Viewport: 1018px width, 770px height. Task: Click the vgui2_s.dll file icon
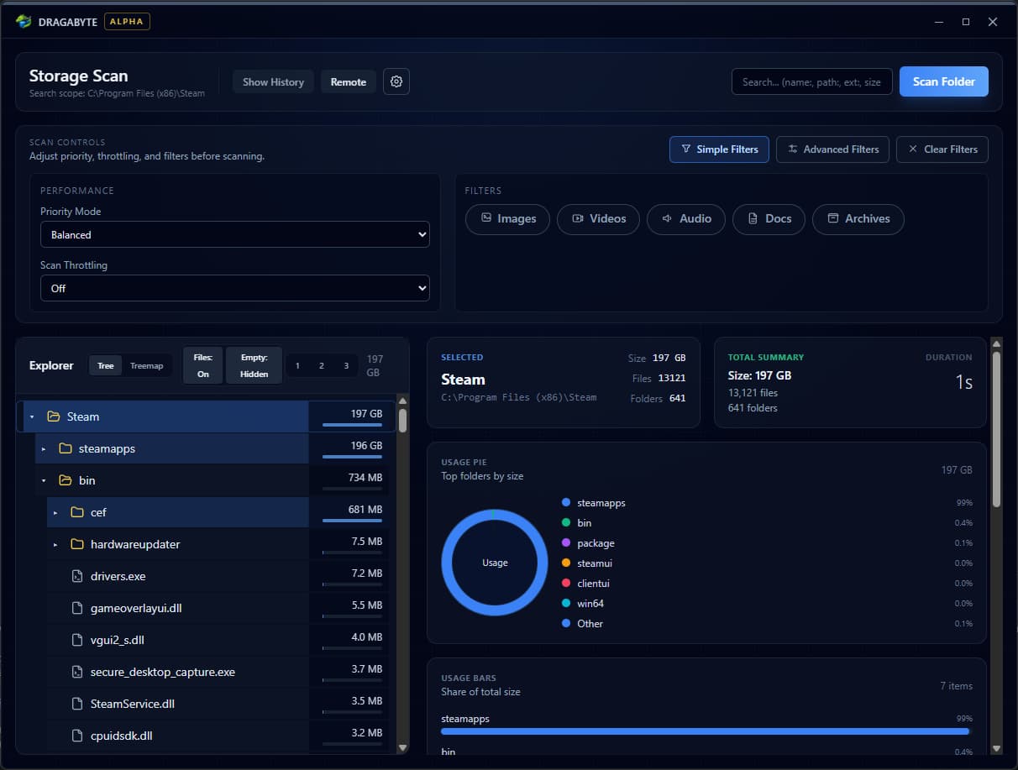pyautogui.click(x=77, y=640)
